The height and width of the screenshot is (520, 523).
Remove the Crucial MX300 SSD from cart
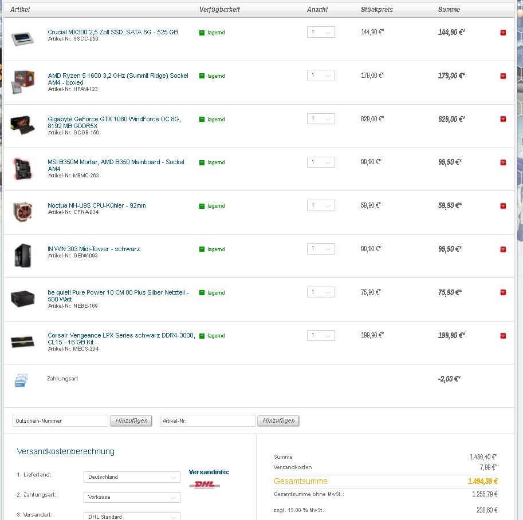coord(502,33)
